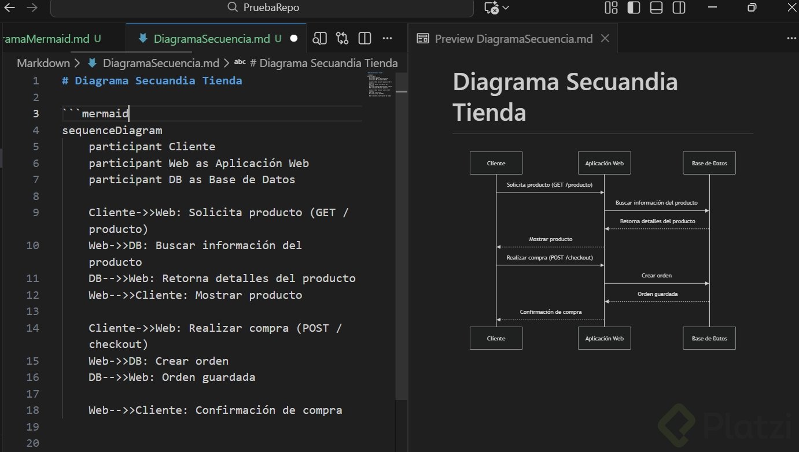799x452 pixels.
Task: Click the Go Back arrow in title bar
Action: pos(9,8)
